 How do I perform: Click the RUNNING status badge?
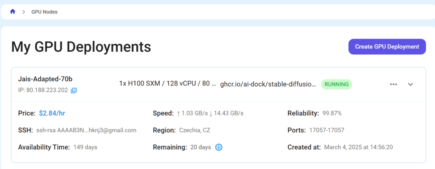[336, 84]
